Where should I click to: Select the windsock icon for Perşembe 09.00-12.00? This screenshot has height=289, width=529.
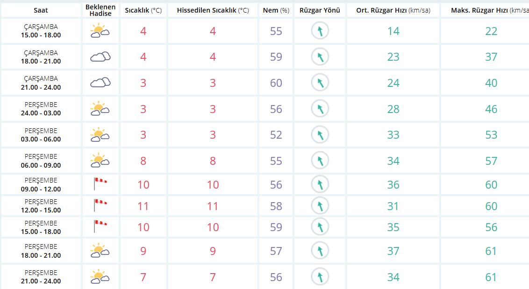[100, 183]
